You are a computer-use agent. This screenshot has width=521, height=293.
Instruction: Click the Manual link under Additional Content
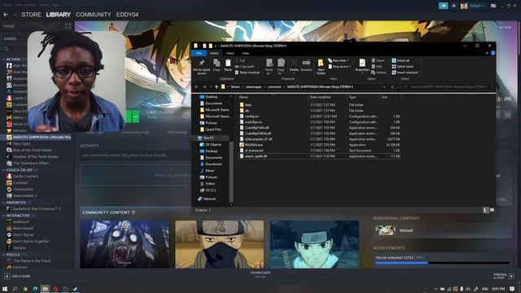pyautogui.click(x=405, y=230)
